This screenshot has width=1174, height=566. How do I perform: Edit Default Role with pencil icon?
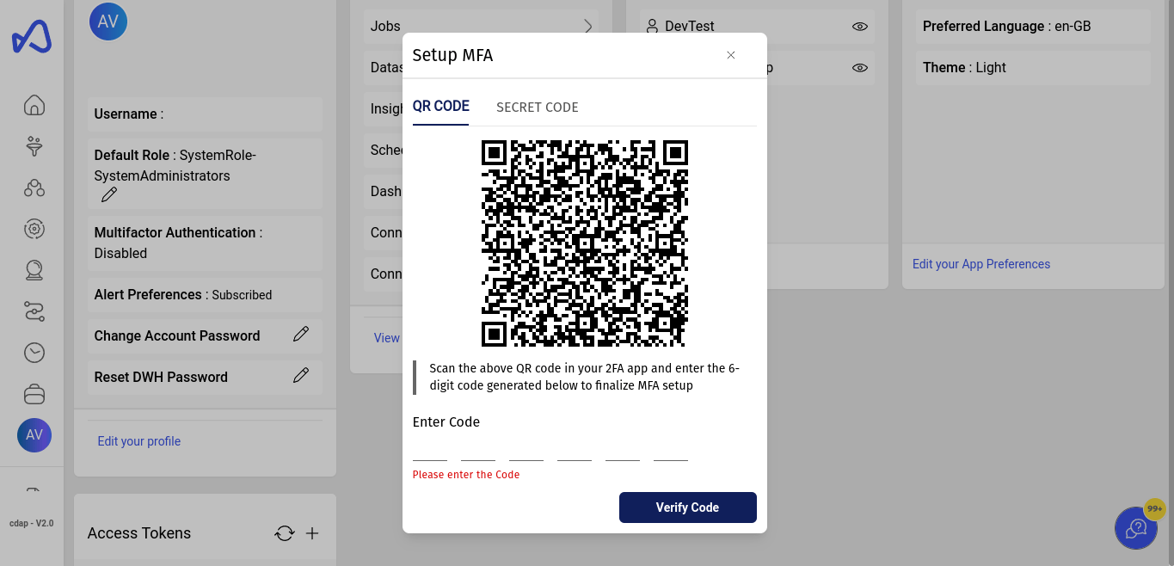pyautogui.click(x=109, y=195)
